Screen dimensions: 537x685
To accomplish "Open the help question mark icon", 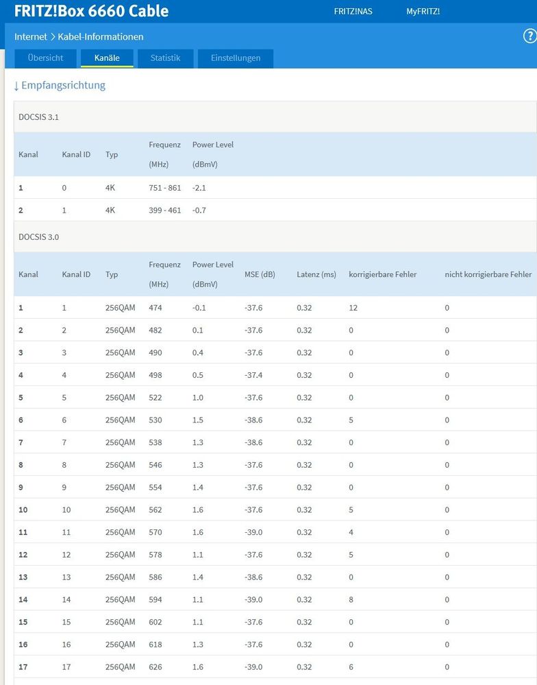I will click(529, 36).
